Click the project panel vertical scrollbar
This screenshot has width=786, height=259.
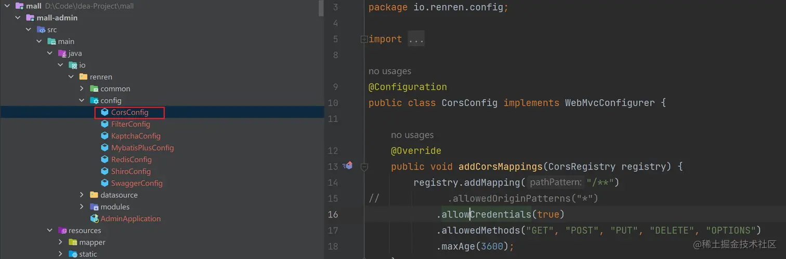[x=321, y=8]
